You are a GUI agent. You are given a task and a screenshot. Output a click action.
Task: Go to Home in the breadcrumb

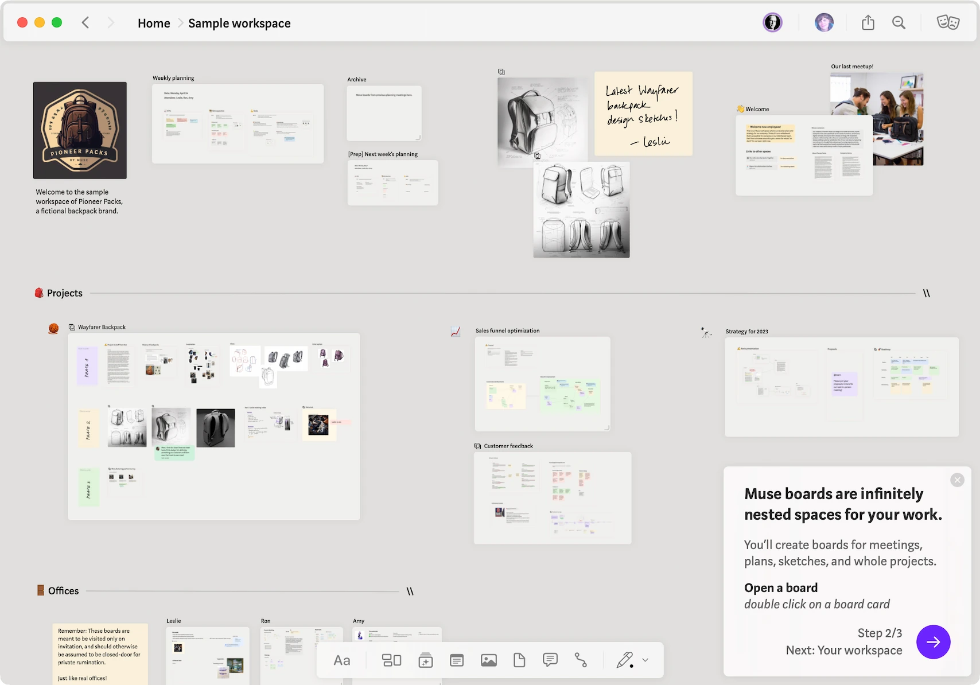(154, 24)
